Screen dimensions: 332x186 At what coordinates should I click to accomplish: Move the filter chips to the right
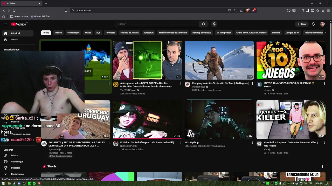[325, 33]
